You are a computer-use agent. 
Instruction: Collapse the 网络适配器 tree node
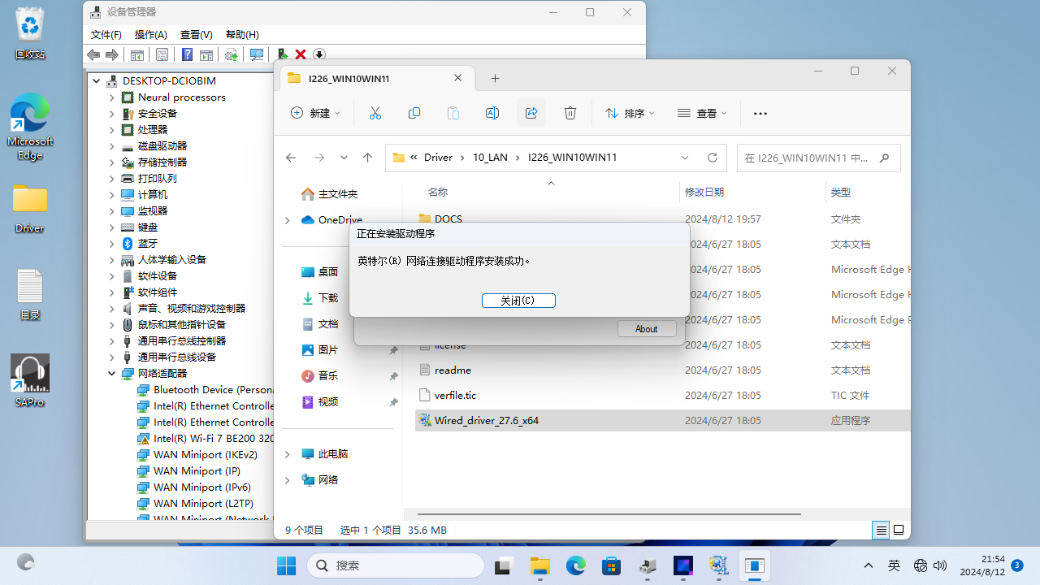point(112,374)
